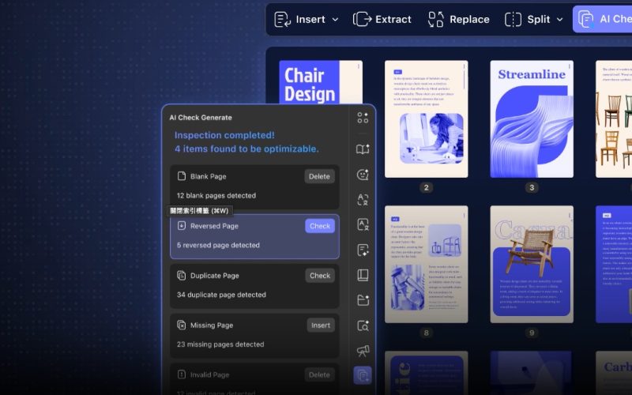Select the Streamline page 3 thumbnail

(x=531, y=118)
